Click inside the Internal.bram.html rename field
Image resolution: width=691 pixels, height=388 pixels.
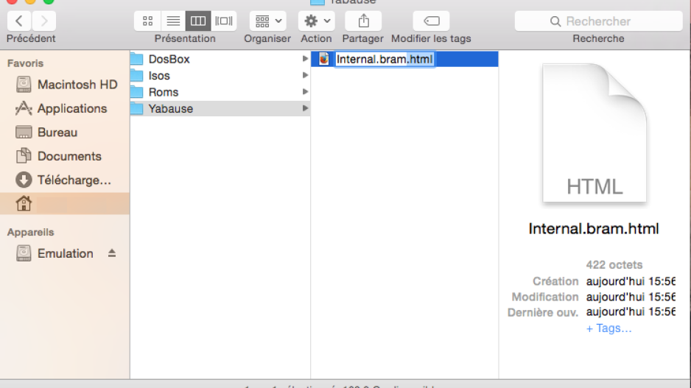385,59
